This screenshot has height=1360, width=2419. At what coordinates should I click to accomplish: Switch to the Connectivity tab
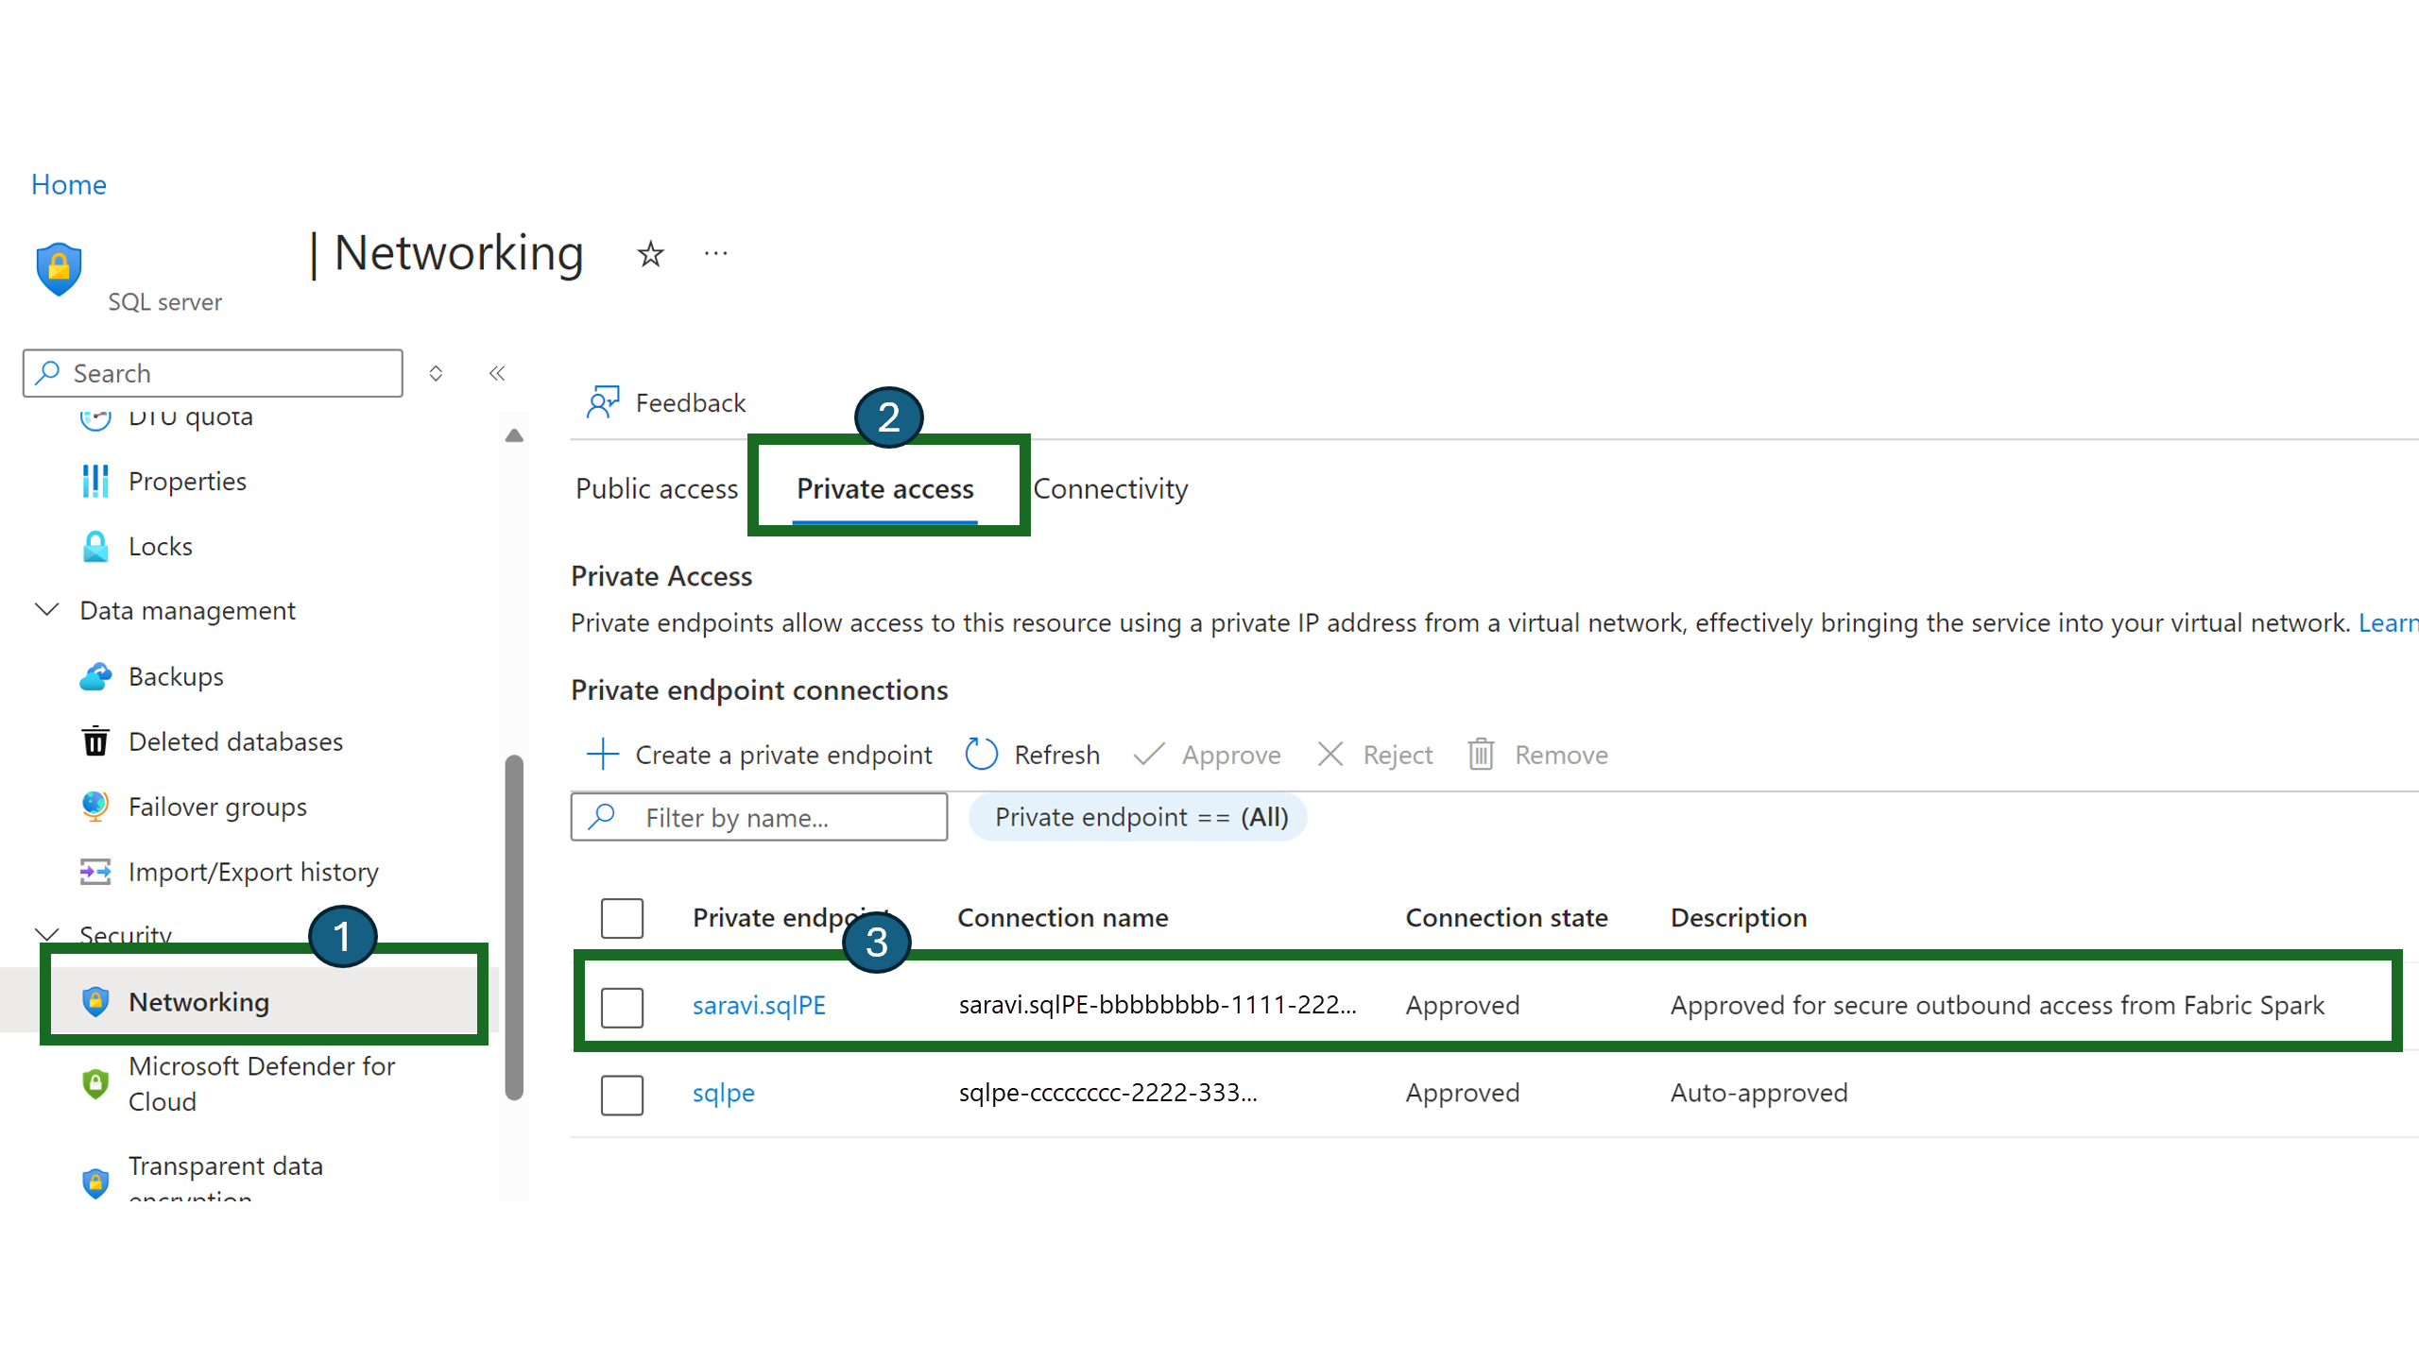click(x=1110, y=486)
